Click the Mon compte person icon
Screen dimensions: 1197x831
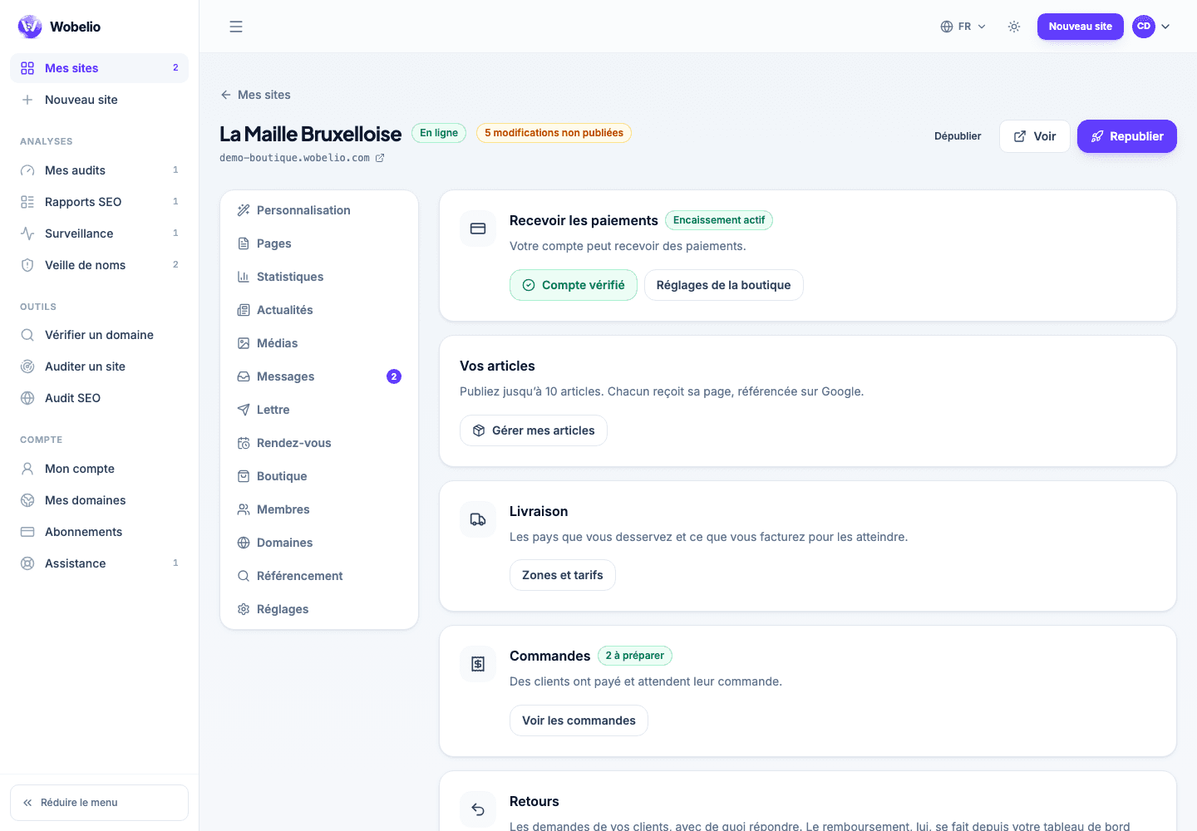pyautogui.click(x=27, y=469)
